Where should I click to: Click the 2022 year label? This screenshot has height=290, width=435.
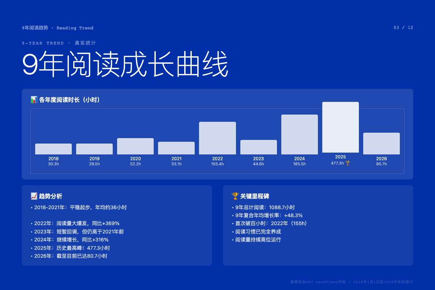217,159
